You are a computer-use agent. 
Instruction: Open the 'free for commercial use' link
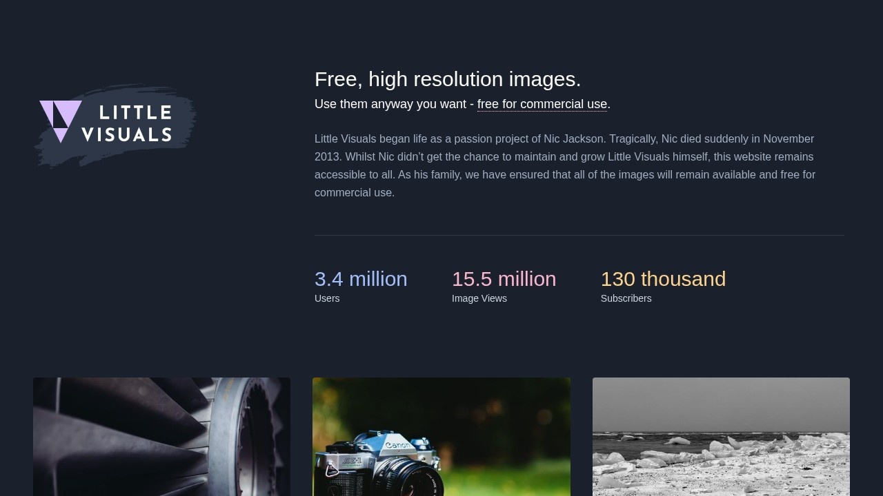[x=542, y=104]
